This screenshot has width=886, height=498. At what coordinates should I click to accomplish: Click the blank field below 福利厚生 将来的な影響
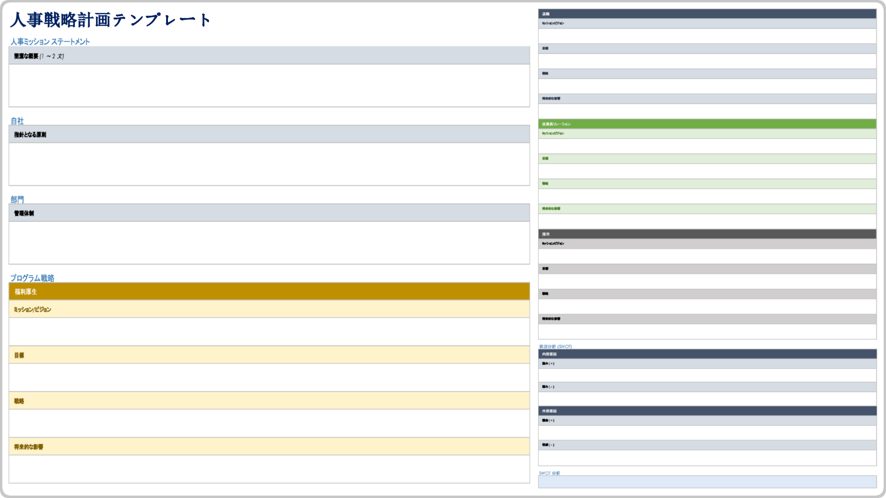(269, 469)
